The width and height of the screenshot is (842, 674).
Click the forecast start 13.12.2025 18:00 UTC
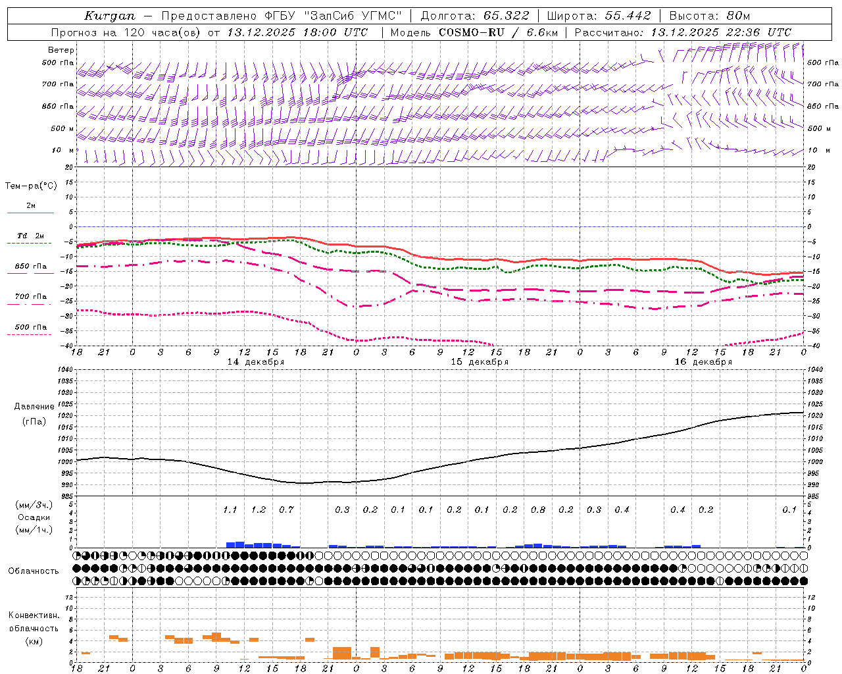297,32
